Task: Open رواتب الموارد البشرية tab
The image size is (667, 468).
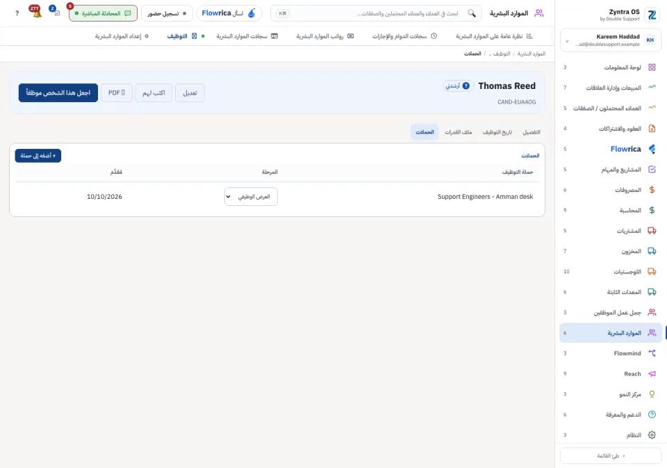Action: (x=325, y=36)
